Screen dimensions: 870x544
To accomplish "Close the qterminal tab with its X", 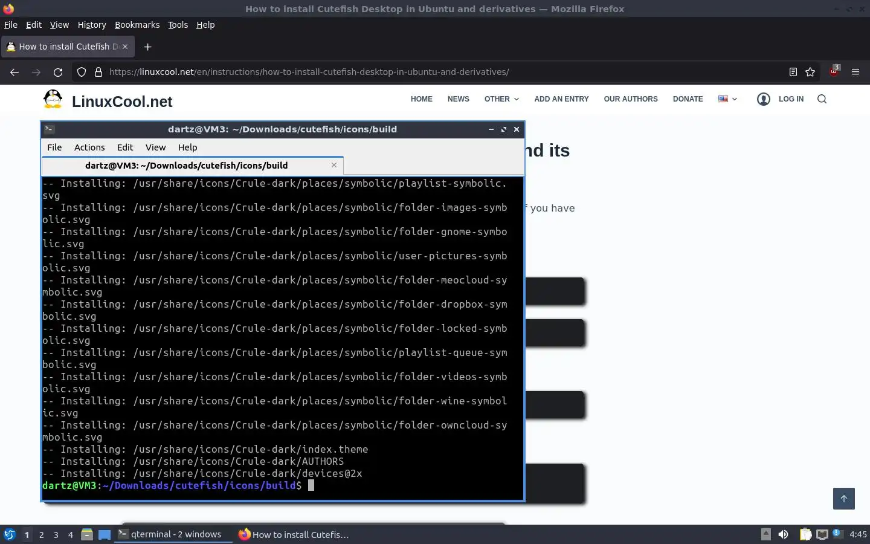I will [334, 165].
